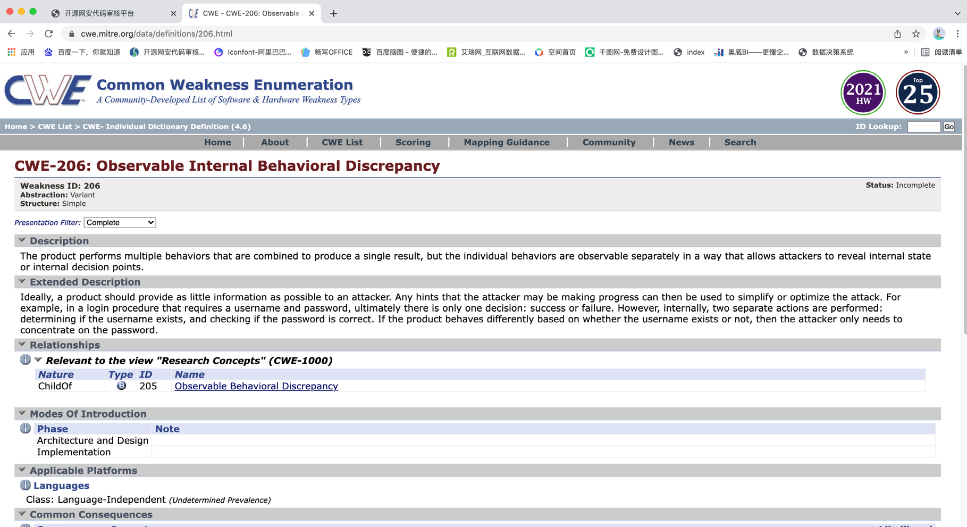This screenshot has width=967, height=527.
Task: Collapse the Description section
Action: (22, 240)
